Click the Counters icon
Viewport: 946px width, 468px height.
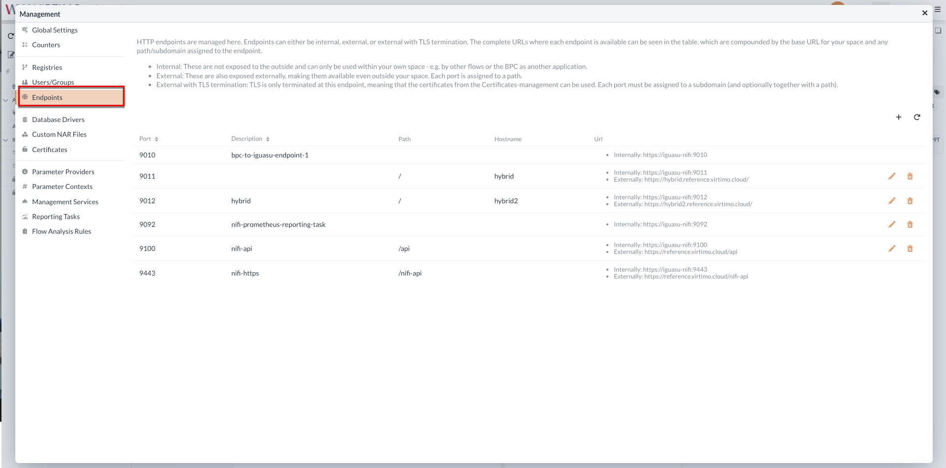tap(25, 45)
